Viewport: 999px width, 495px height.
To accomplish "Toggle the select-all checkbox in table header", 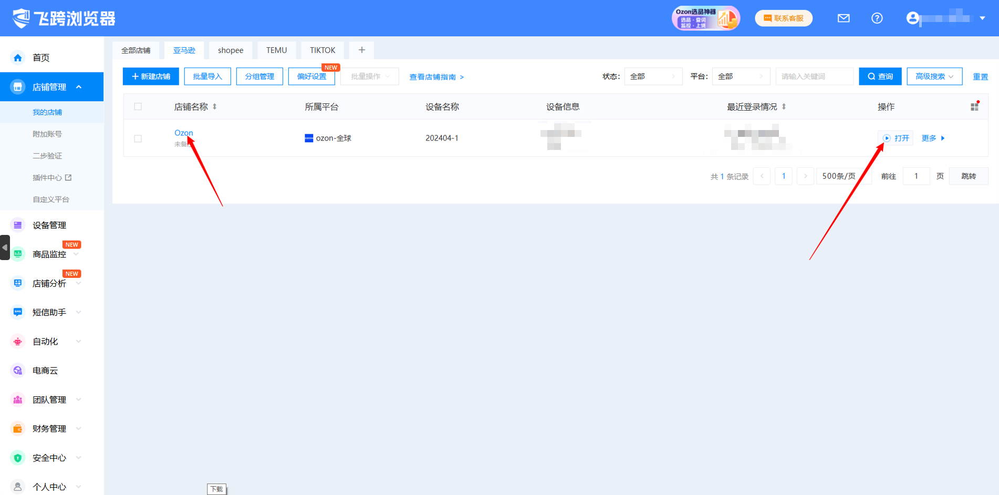I will pos(138,106).
